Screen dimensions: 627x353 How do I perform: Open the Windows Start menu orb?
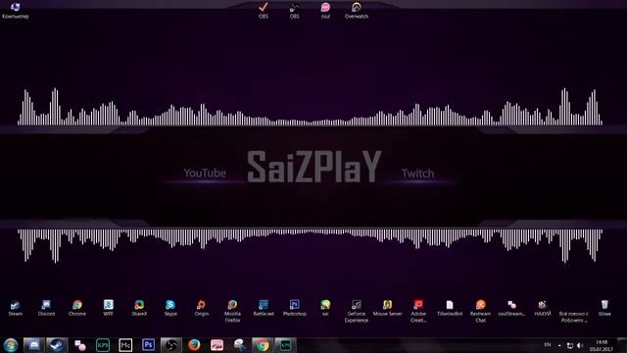click(x=11, y=345)
